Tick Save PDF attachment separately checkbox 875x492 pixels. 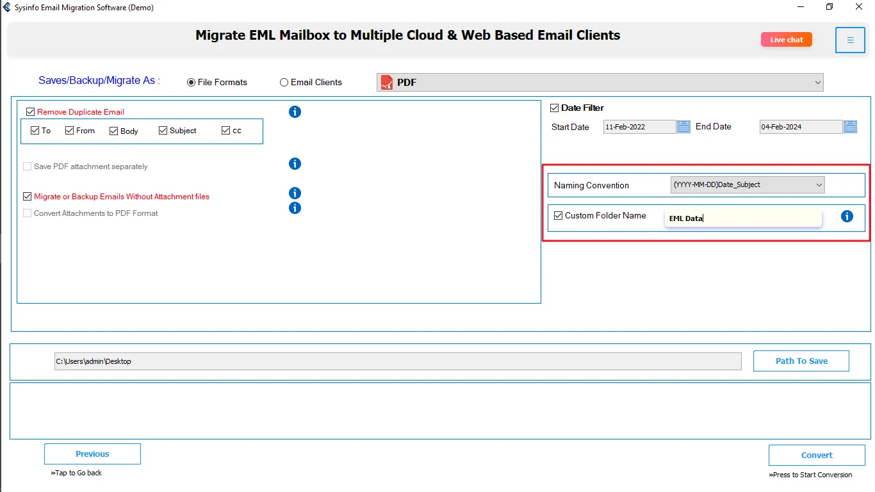27,167
